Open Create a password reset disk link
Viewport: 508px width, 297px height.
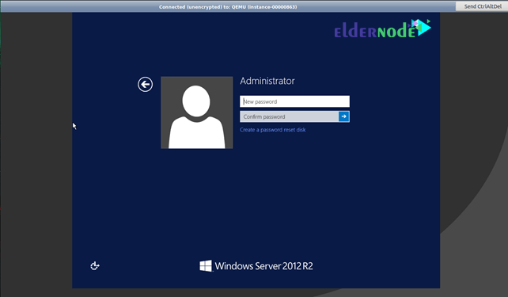point(272,130)
